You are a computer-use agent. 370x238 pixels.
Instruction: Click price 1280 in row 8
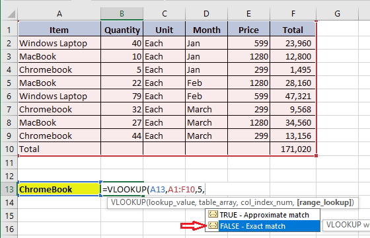coord(248,122)
